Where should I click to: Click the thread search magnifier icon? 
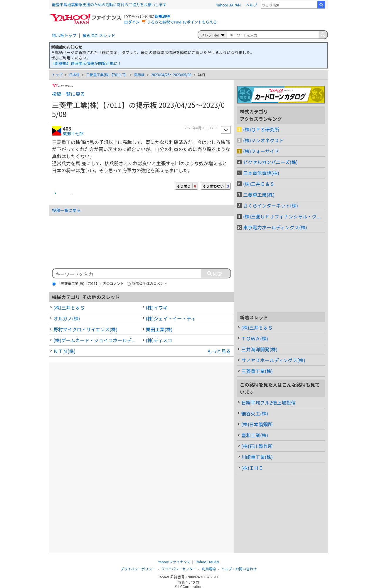tap(323, 35)
